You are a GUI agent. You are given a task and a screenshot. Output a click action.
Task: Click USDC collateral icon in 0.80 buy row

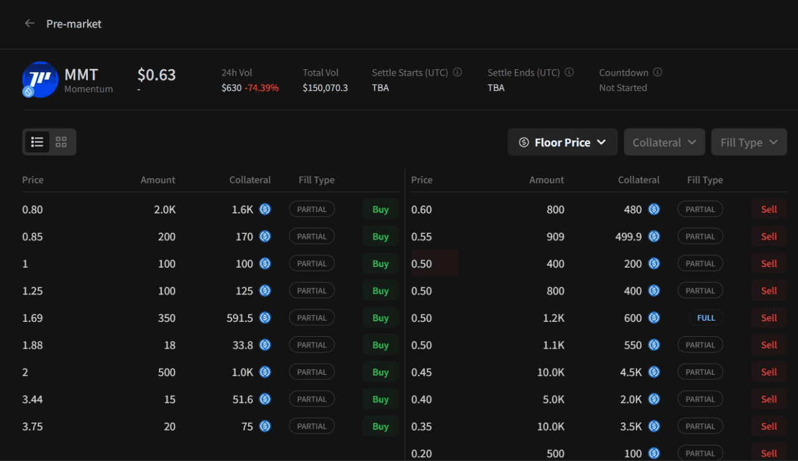pos(265,210)
